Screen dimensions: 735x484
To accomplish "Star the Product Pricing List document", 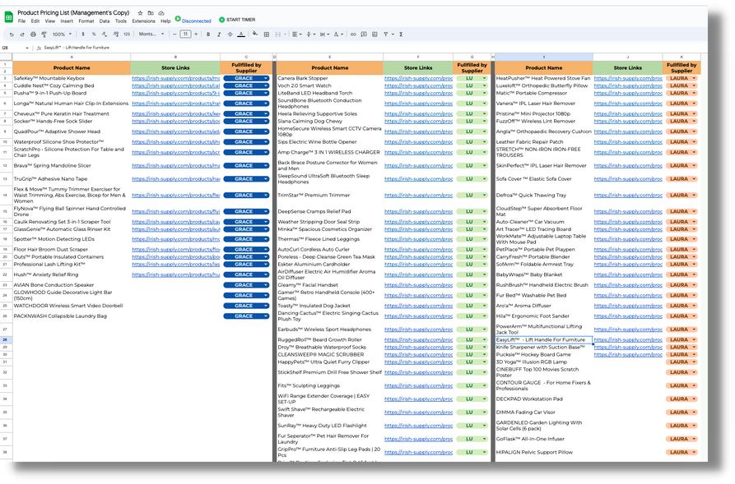I will [x=141, y=13].
